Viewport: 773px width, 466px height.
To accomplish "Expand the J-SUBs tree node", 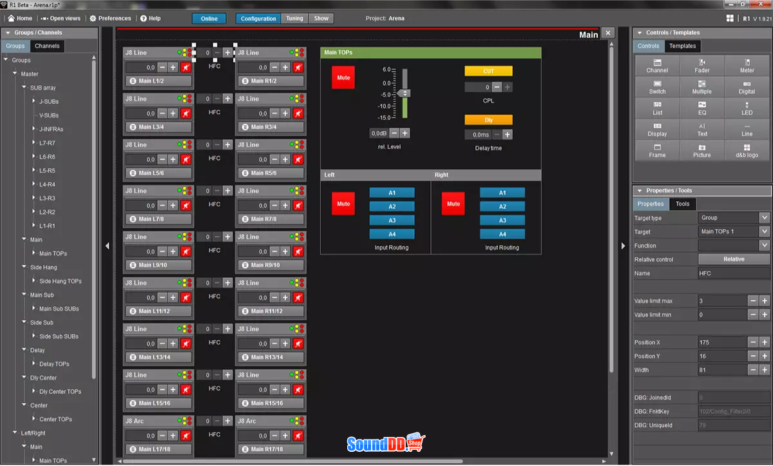I will [x=34, y=101].
